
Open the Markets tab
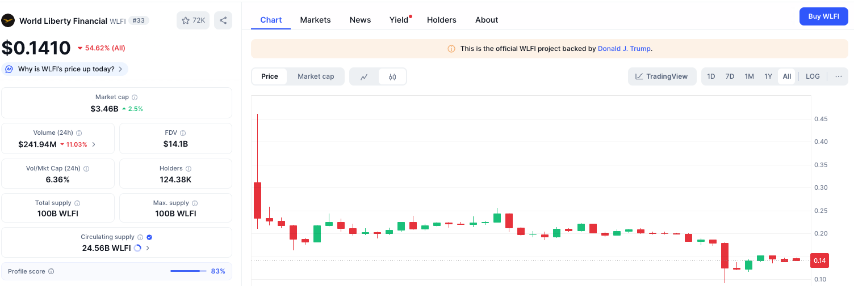(315, 20)
